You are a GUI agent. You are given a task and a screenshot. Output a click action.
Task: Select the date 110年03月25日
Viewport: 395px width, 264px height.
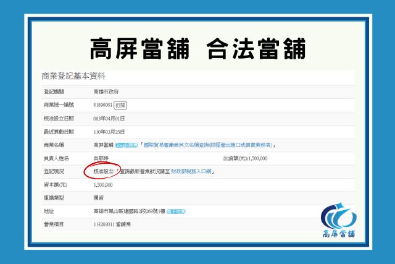tap(109, 132)
